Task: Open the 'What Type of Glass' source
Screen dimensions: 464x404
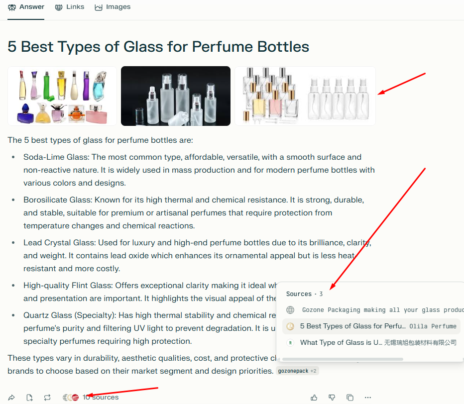Action: tap(341, 343)
